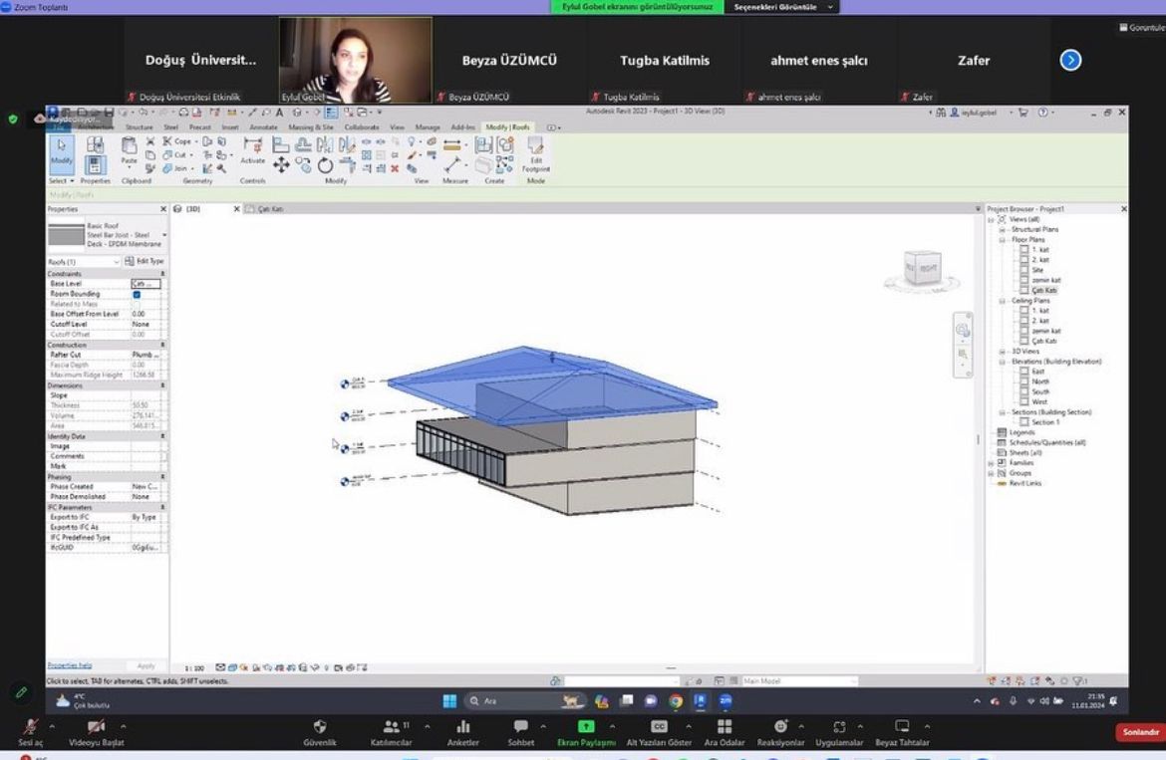Click Zoom Uygulamalar apps icon

[839, 732]
